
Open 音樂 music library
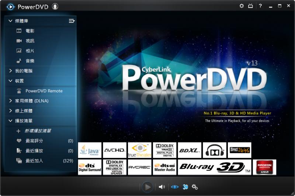coord(41,61)
